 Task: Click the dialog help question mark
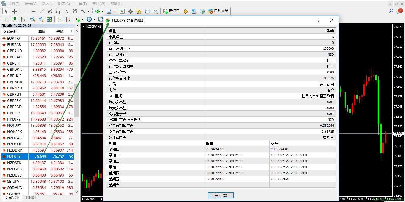click(x=318, y=20)
